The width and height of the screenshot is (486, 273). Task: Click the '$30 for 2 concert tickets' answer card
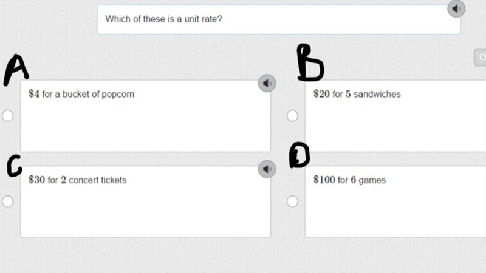pyautogui.click(x=145, y=202)
